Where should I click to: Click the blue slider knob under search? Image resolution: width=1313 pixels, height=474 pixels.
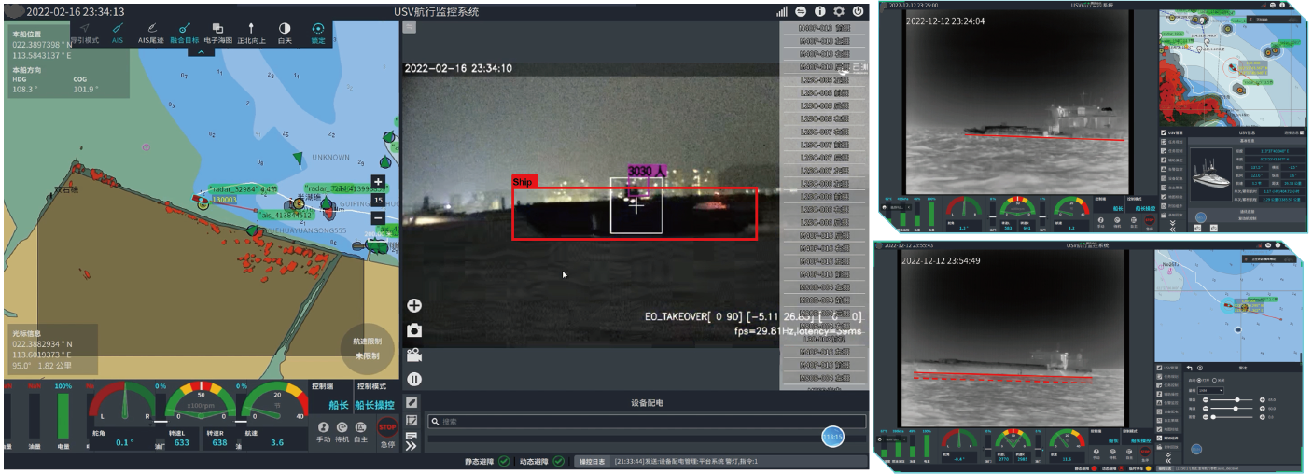[831, 437]
